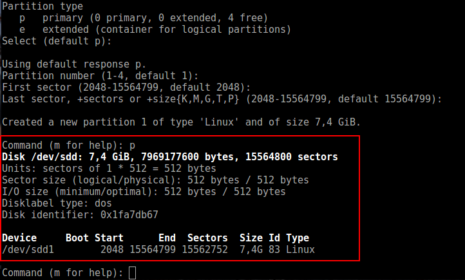This screenshot has width=465, height=280.
Task: Click the 'Sector size (logical/physical)' line
Action: [155, 180]
